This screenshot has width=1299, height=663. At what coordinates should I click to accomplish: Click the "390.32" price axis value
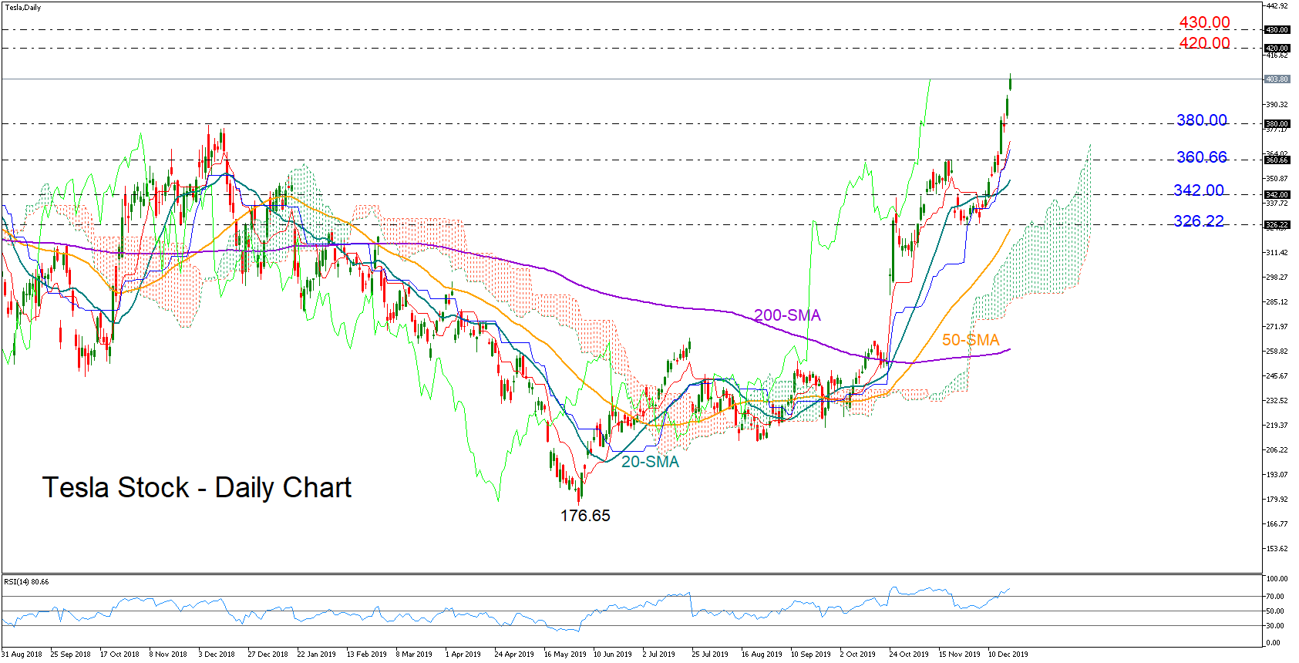[x=1277, y=105]
